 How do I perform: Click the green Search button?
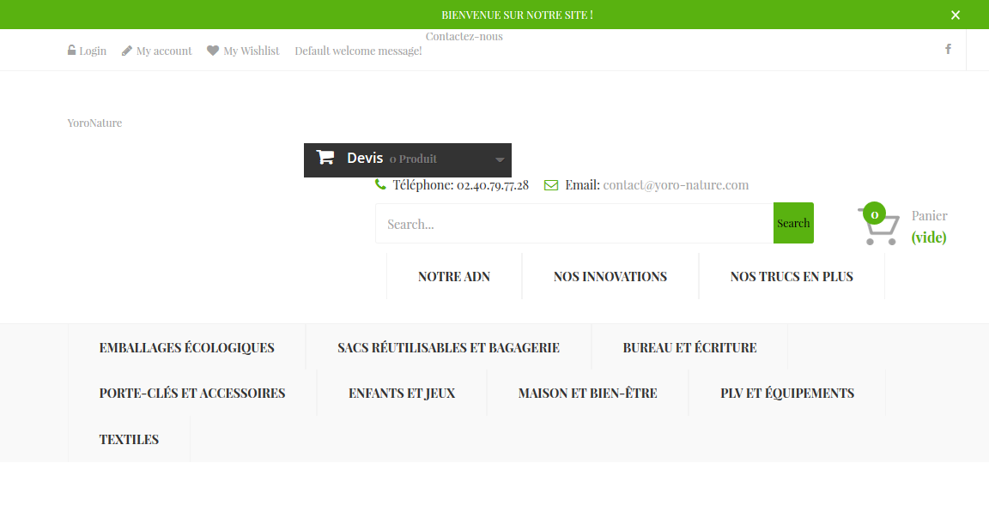tap(793, 223)
